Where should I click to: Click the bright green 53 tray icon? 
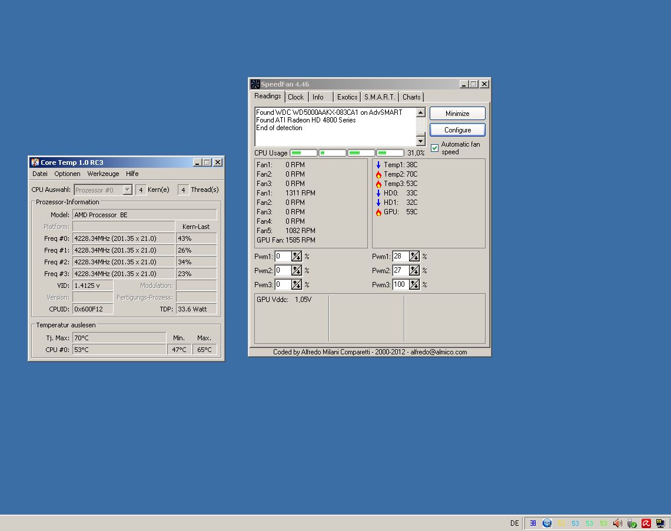(603, 523)
